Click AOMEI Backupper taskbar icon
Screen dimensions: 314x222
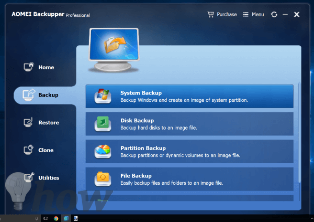click(66, 218)
